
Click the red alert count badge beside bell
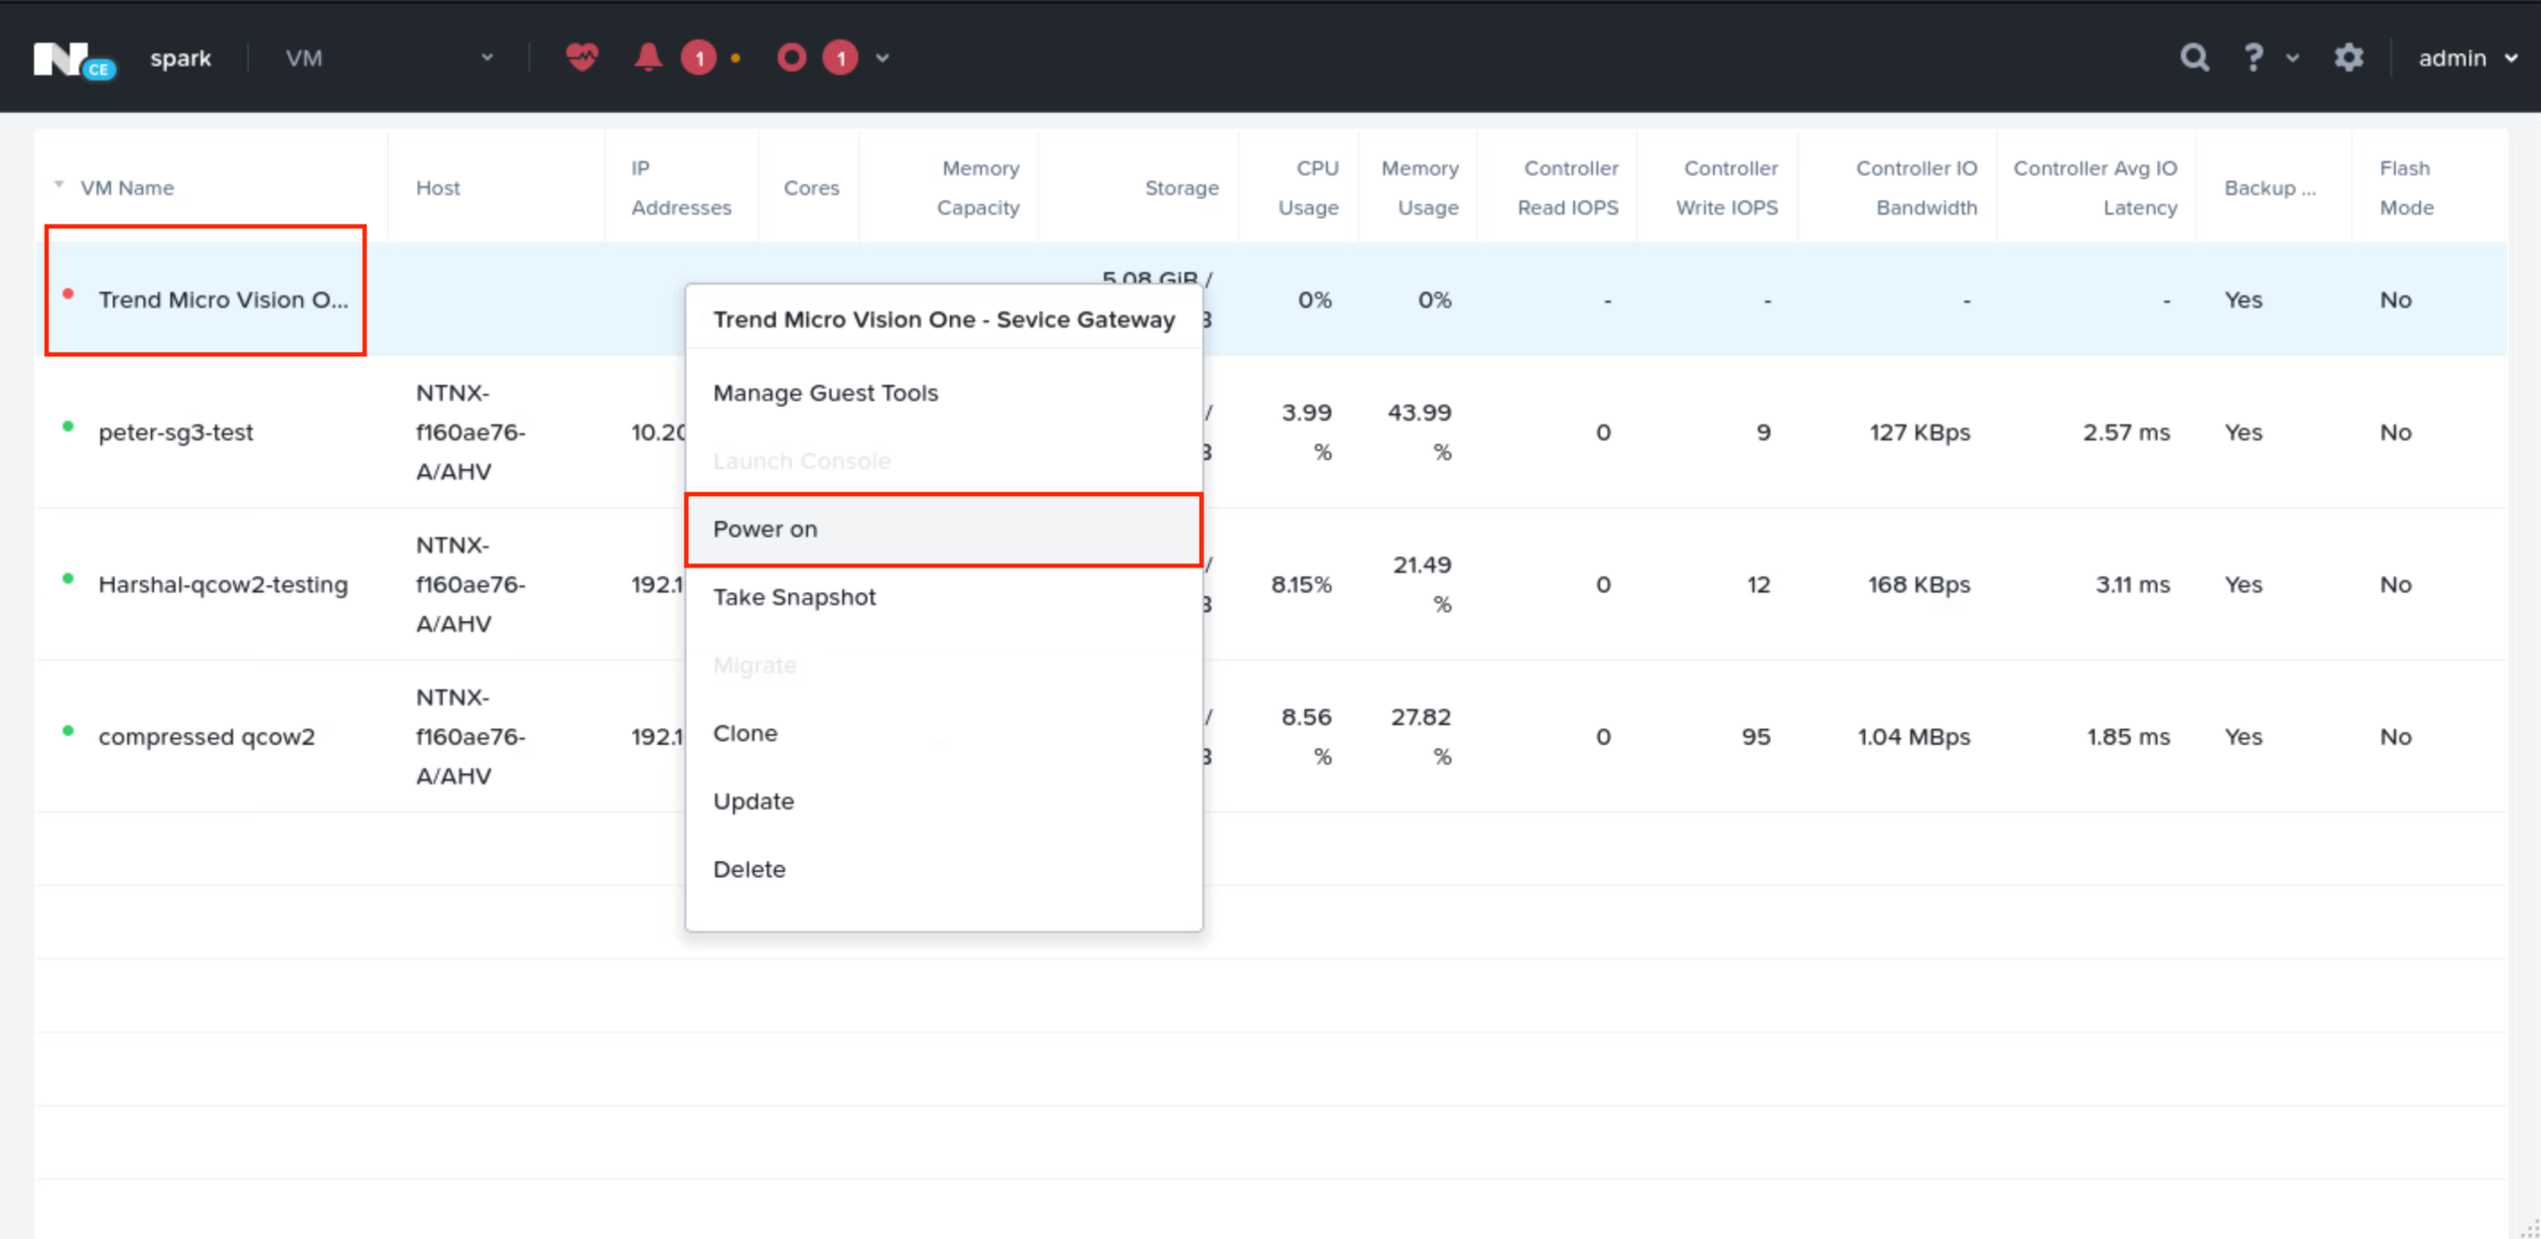pyautogui.click(x=699, y=59)
